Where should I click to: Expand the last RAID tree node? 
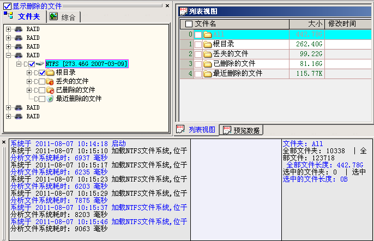(x=8, y=116)
